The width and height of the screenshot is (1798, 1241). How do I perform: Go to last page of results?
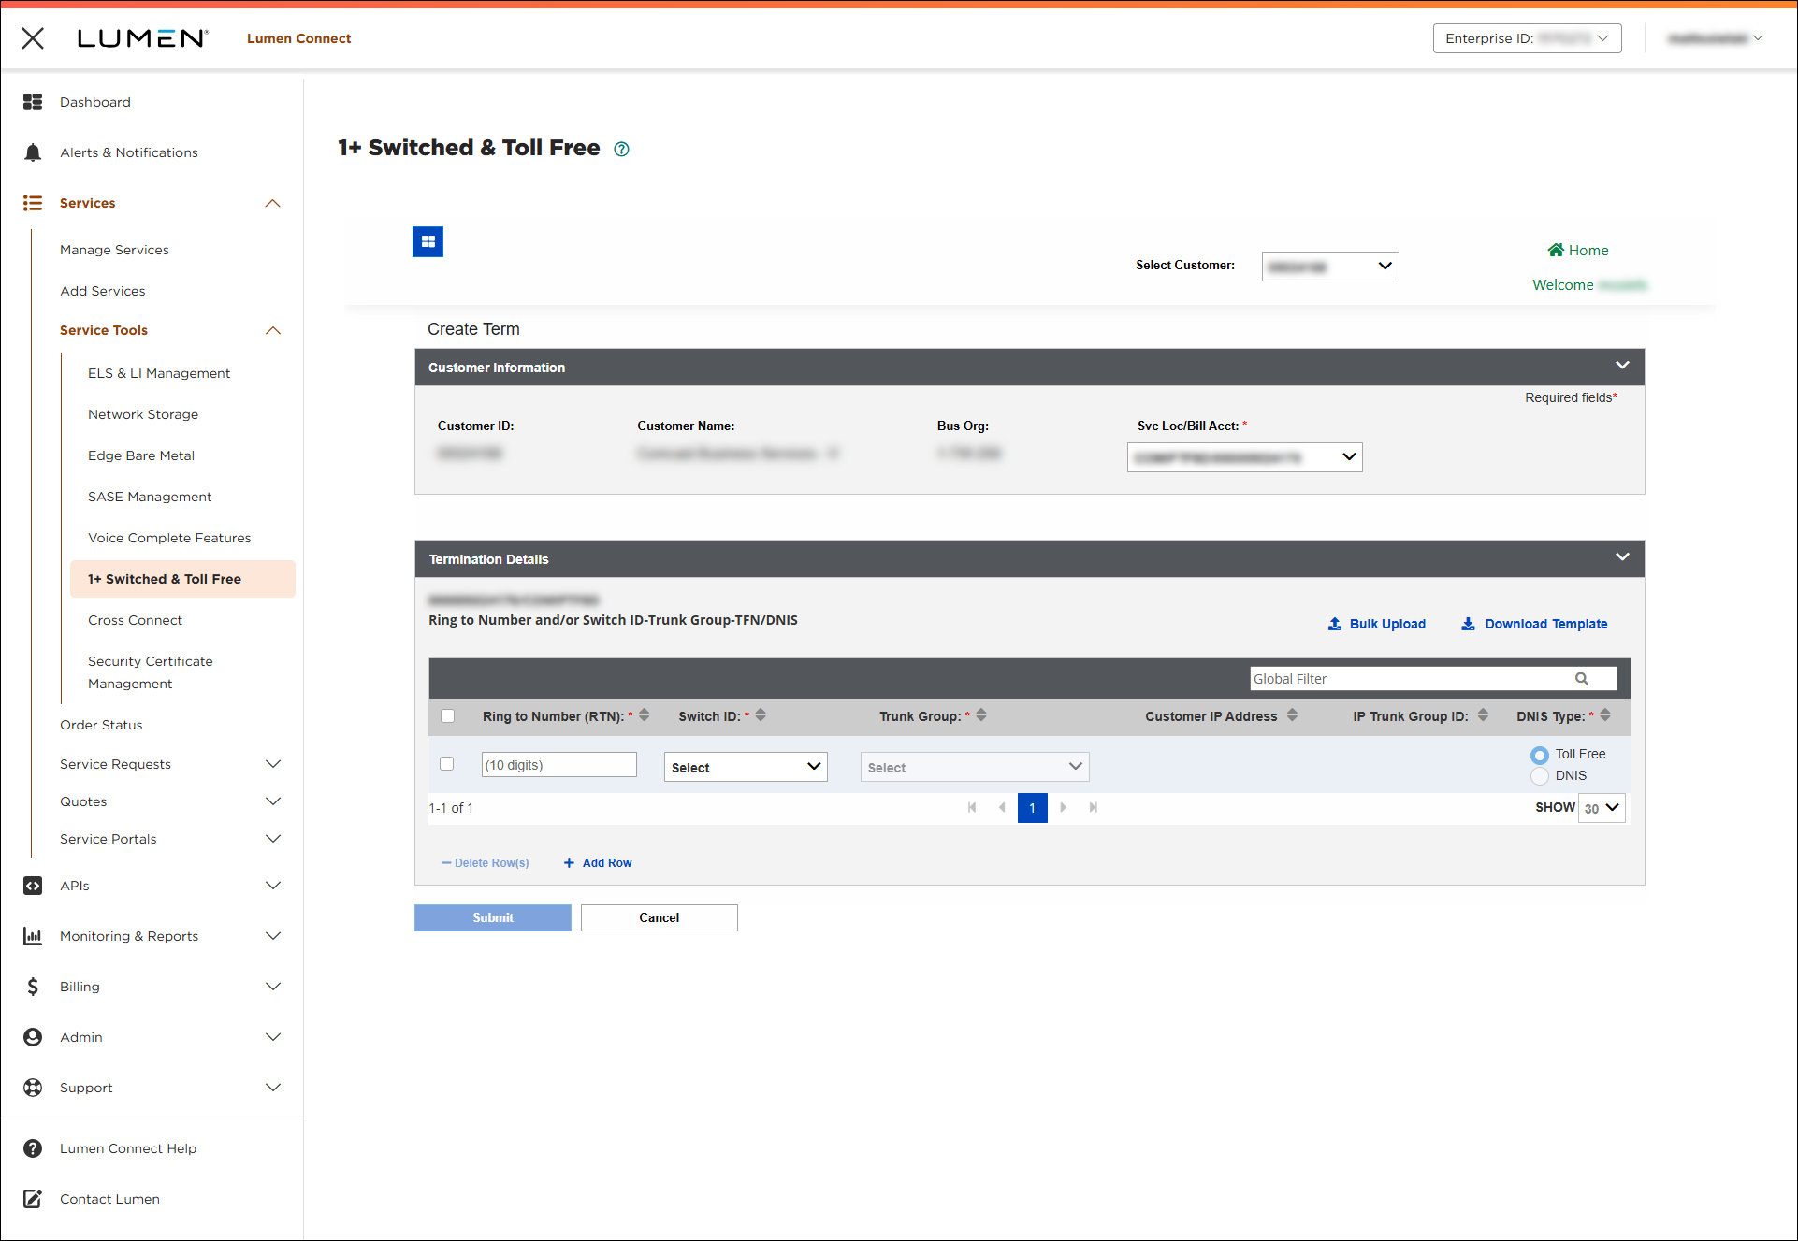pyautogui.click(x=1093, y=807)
